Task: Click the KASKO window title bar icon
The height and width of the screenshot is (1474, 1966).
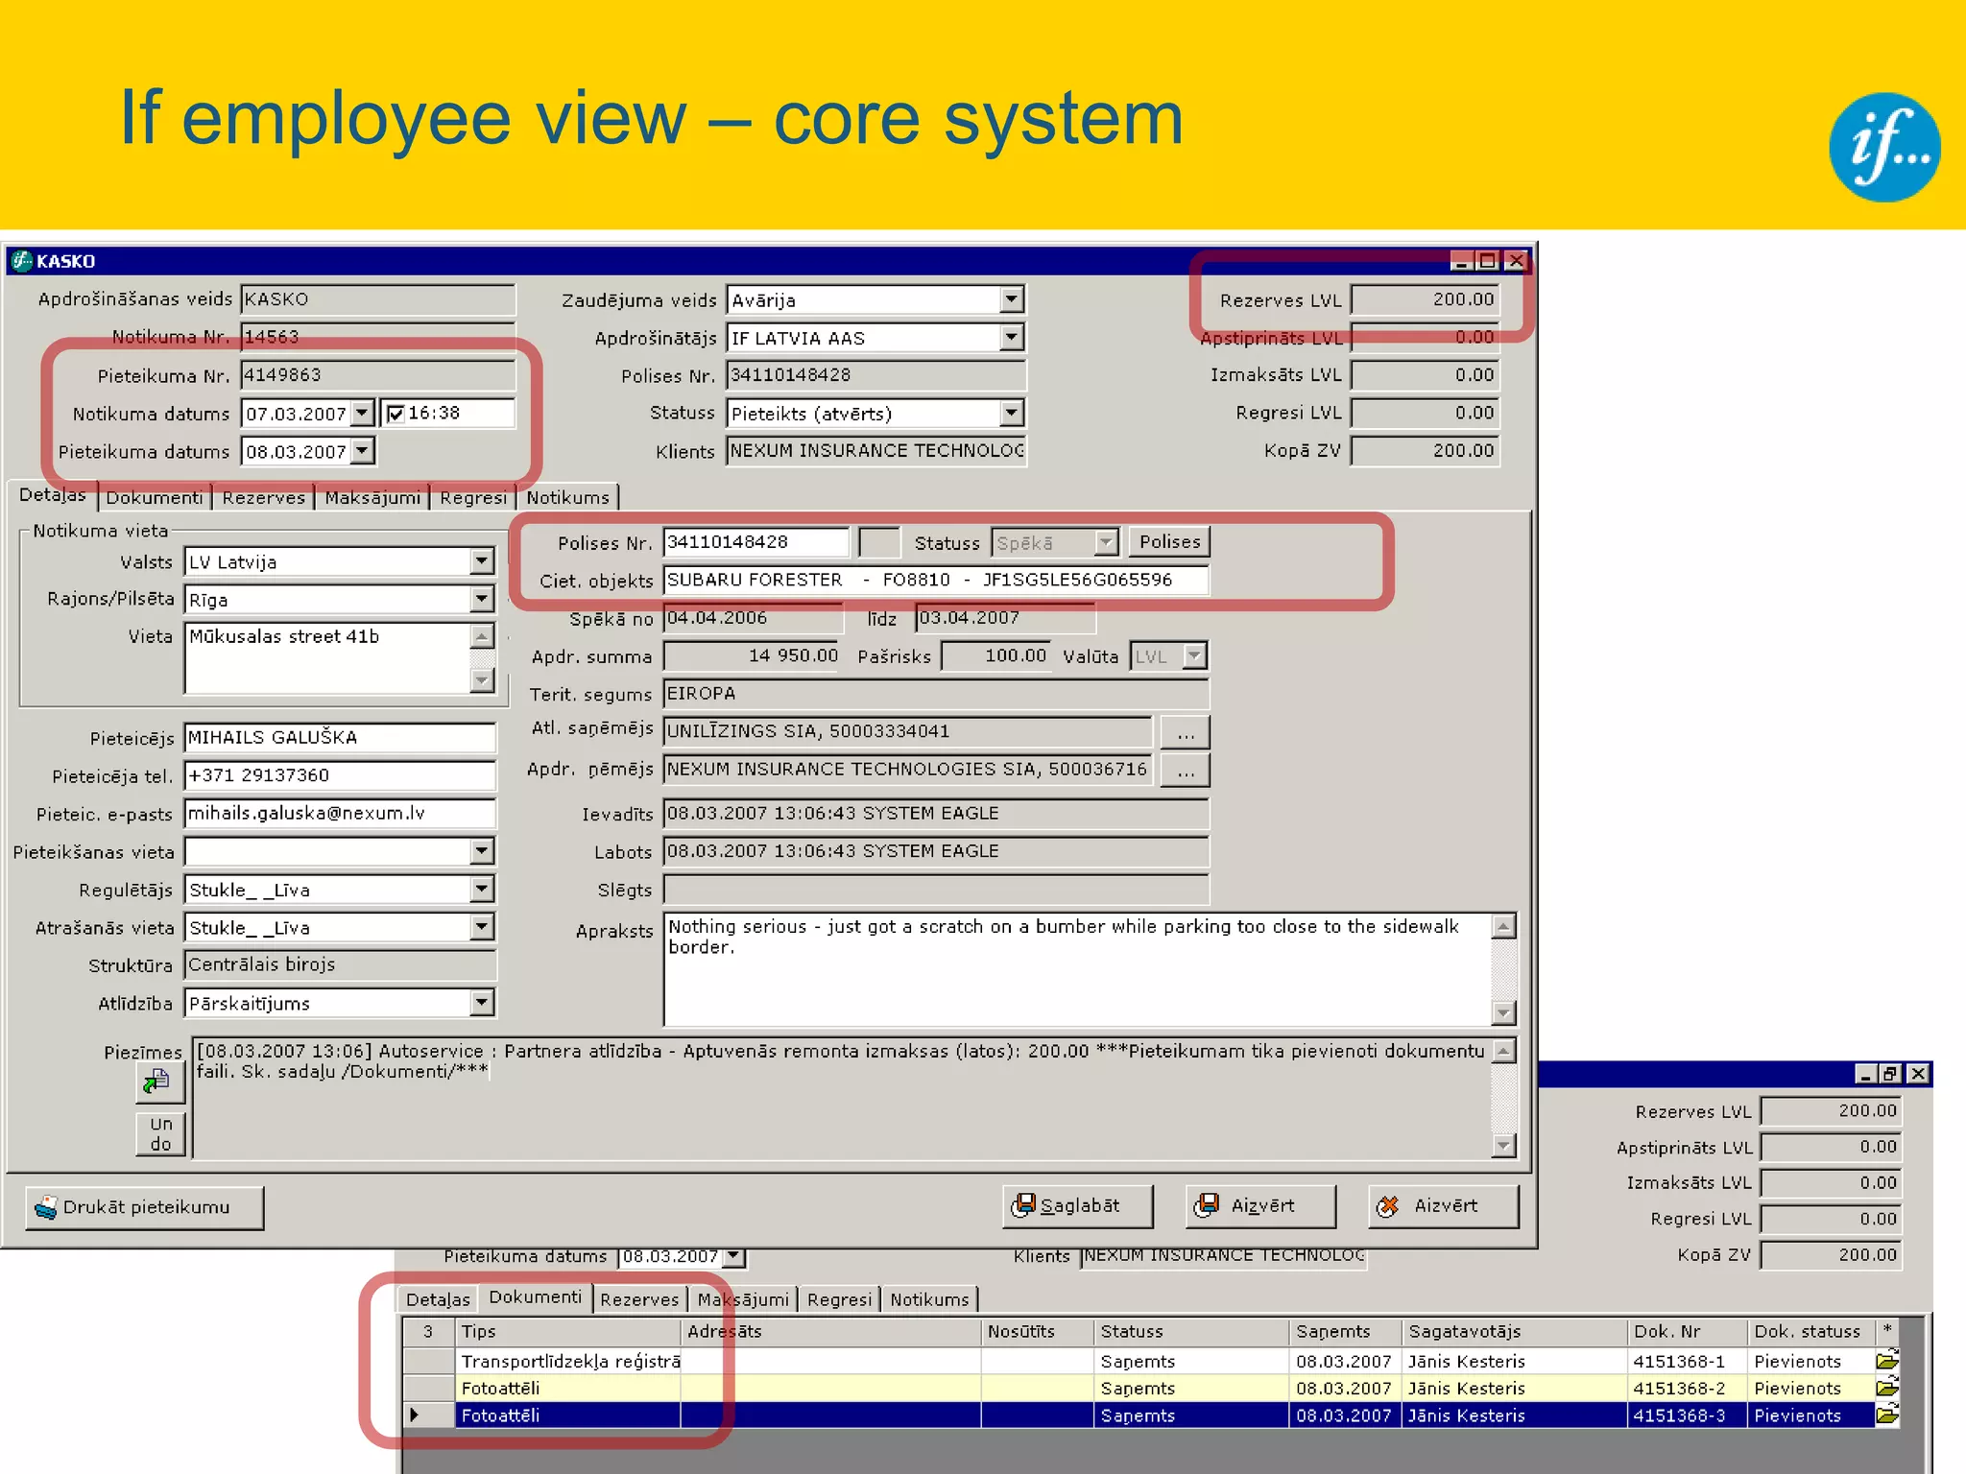Action: (x=21, y=260)
